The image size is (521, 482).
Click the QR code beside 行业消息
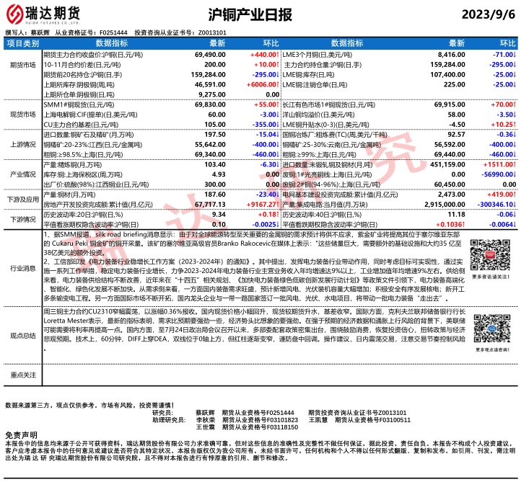489,256
